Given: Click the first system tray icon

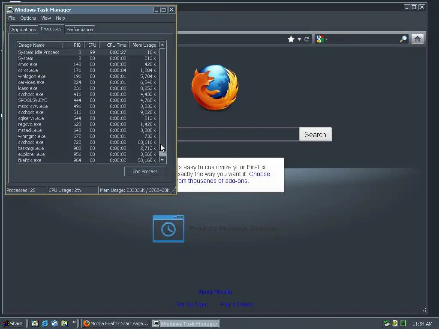Looking at the screenshot, I should (387, 323).
